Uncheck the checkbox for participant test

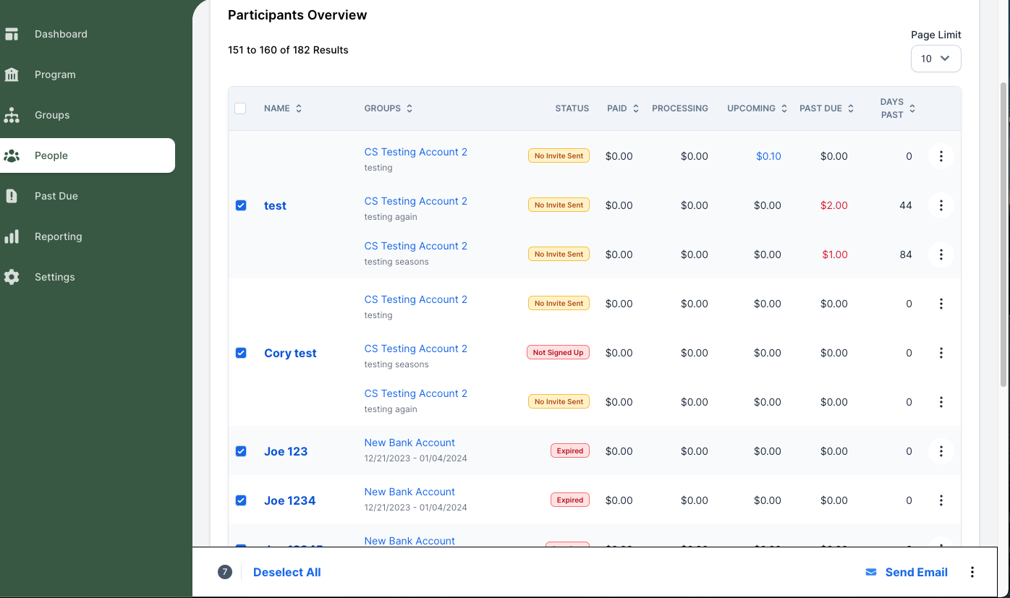[x=241, y=205]
